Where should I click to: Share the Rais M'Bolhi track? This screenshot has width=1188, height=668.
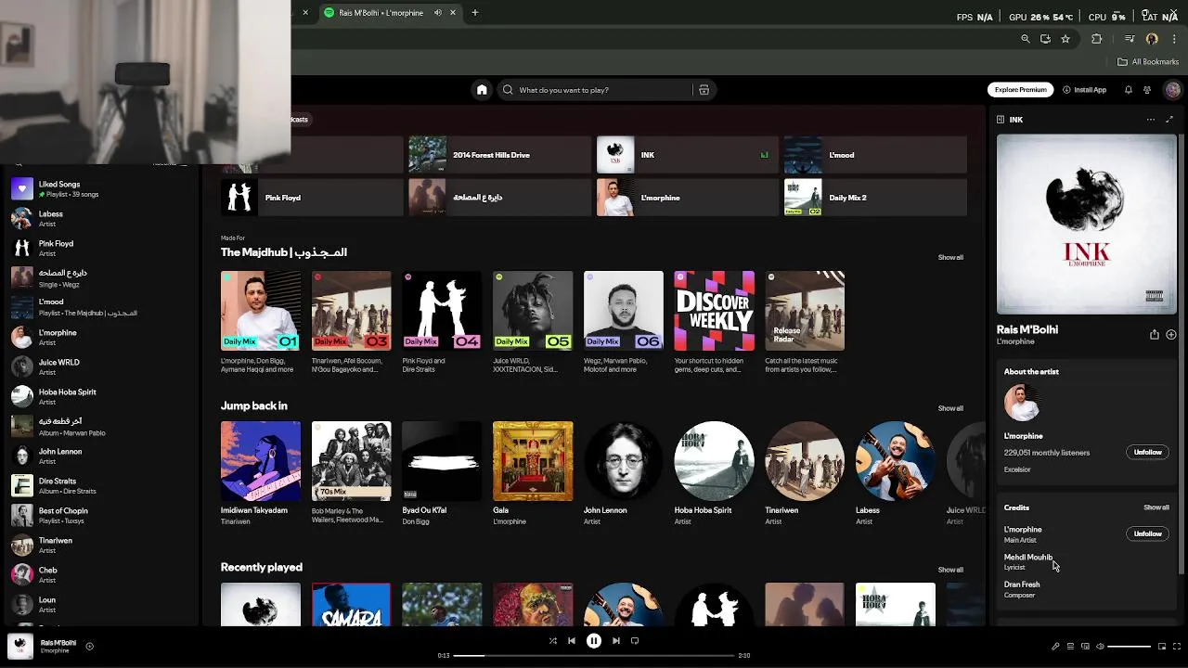tap(1155, 335)
